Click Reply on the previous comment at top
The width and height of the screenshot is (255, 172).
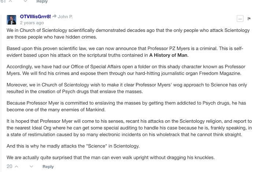(42, 1)
